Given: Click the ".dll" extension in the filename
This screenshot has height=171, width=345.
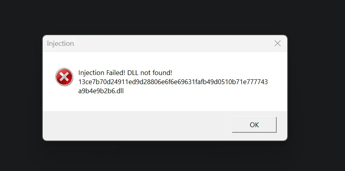Looking at the screenshot, I should click(119, 91).
